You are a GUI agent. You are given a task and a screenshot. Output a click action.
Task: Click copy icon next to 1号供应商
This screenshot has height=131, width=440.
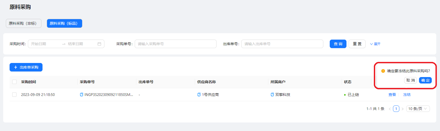(x=199, y=95)
